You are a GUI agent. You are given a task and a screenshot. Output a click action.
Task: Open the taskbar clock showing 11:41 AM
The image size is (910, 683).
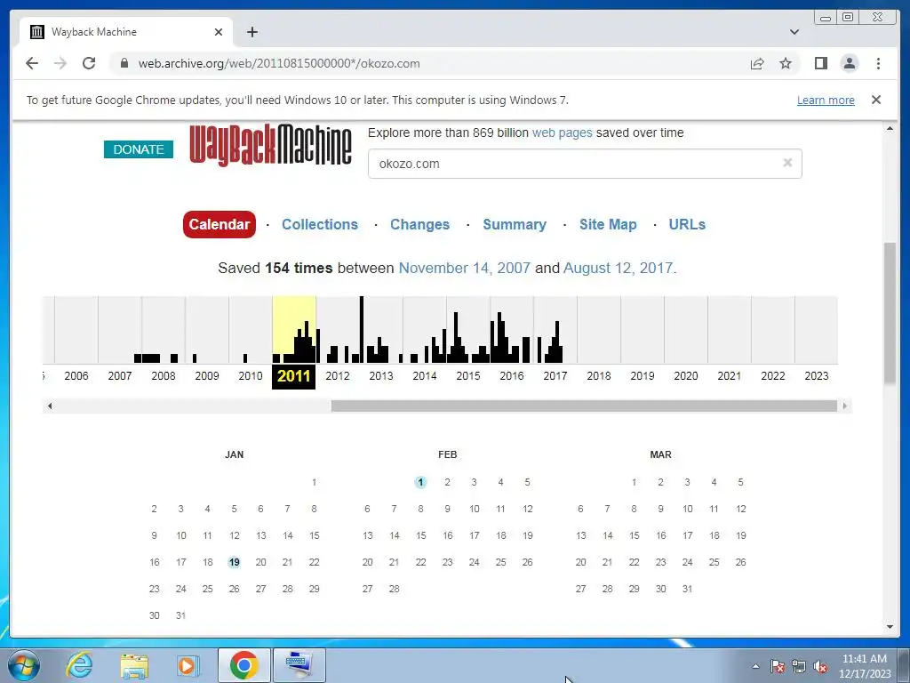tap(864, 666)
